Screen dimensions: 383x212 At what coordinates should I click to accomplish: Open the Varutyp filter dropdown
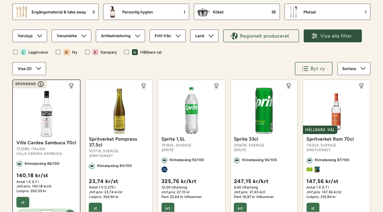click(30, 36)
